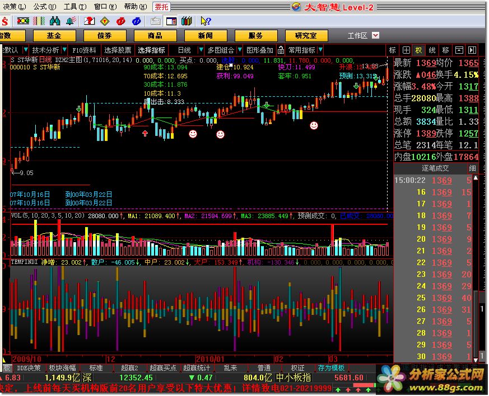
Task: Click the traffic light signal icon
Action: (23, 21)
